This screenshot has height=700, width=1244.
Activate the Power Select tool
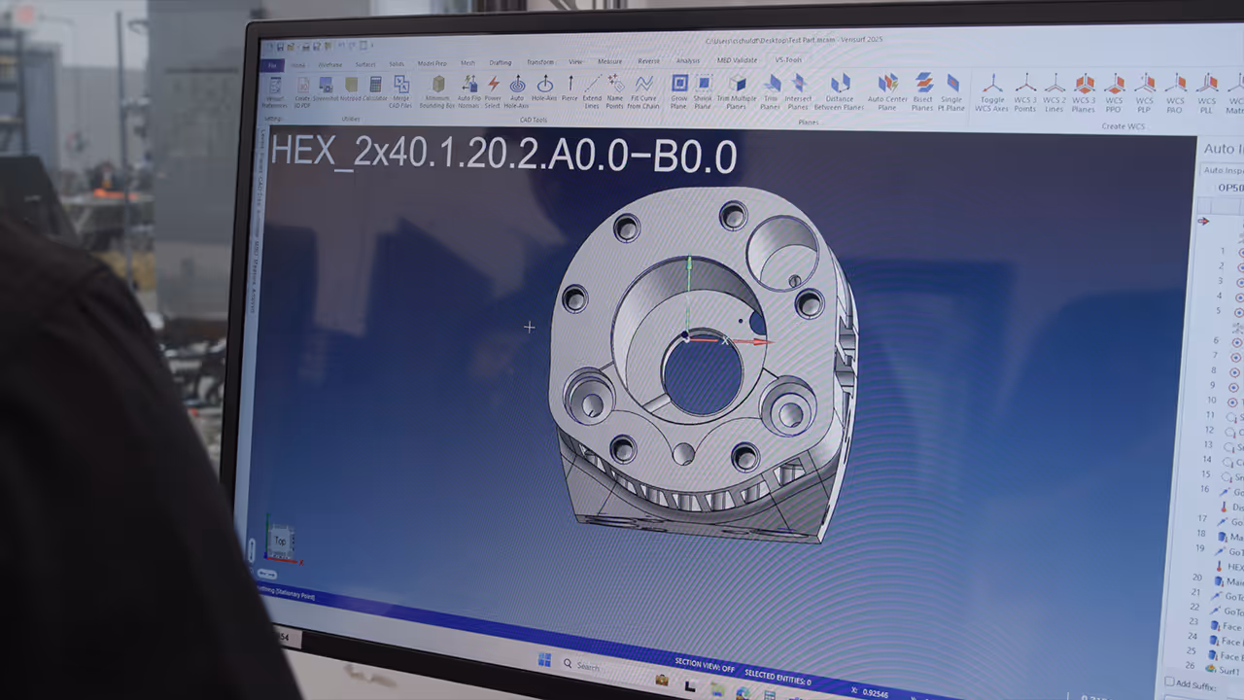coord(493,91)
